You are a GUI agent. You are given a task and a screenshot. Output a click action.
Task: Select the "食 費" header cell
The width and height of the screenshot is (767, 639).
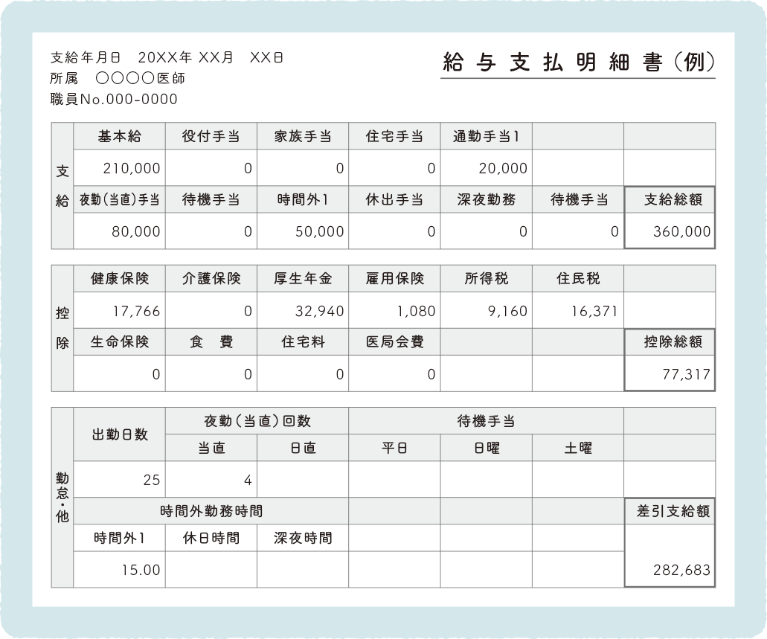pos(211,341)
